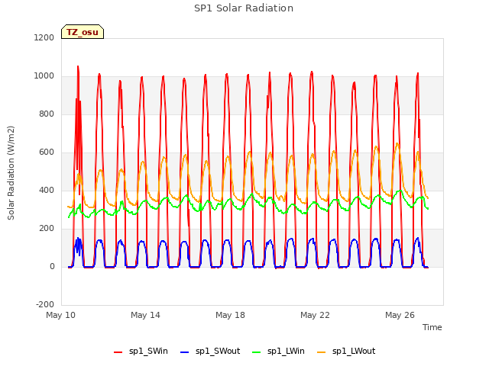Toggle the sp1_SWin legend entry
This screenshot has width=489, height=366.
[141, 351]
